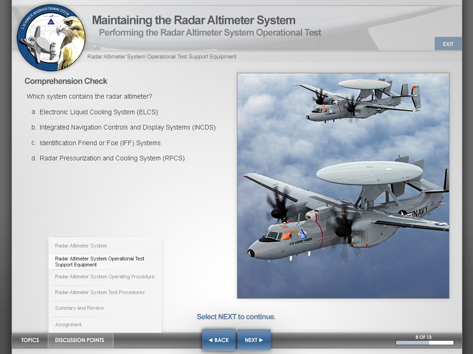Open Summary and Review section

click(x=79, y=308)
